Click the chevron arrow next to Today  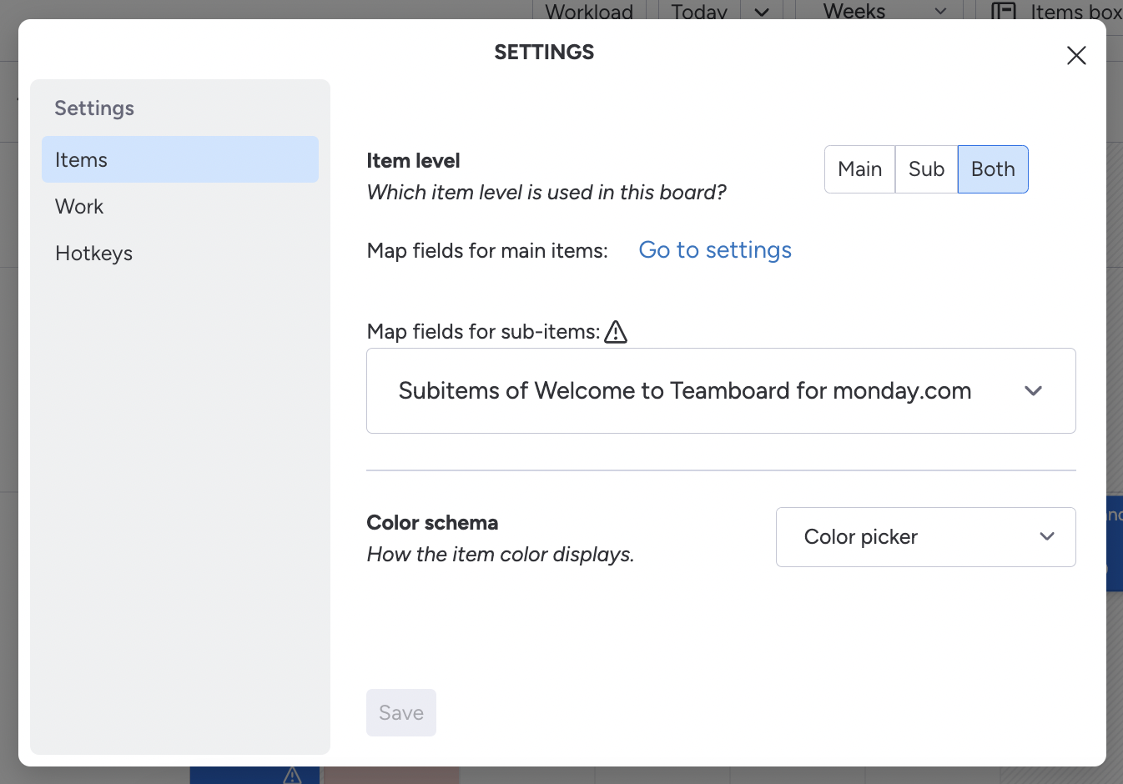pyautogui.click(x=762, y=12)
